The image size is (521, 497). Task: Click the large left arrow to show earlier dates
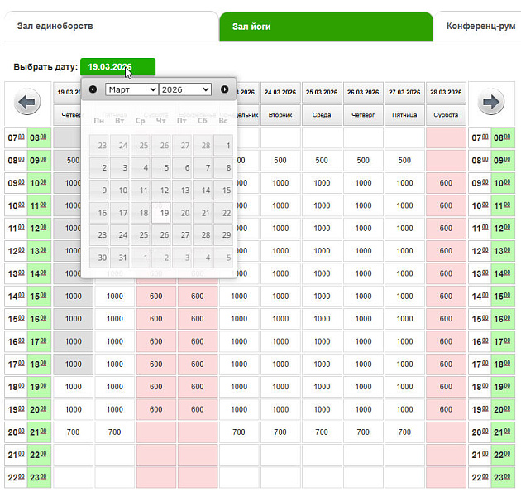[27, 102]
